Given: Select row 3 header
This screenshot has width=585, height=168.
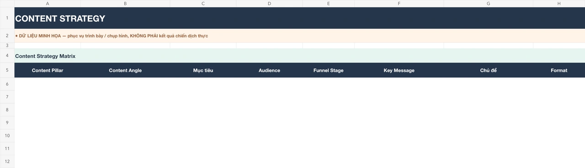Looking at the screenshot, I should click(x=7, y=46).
